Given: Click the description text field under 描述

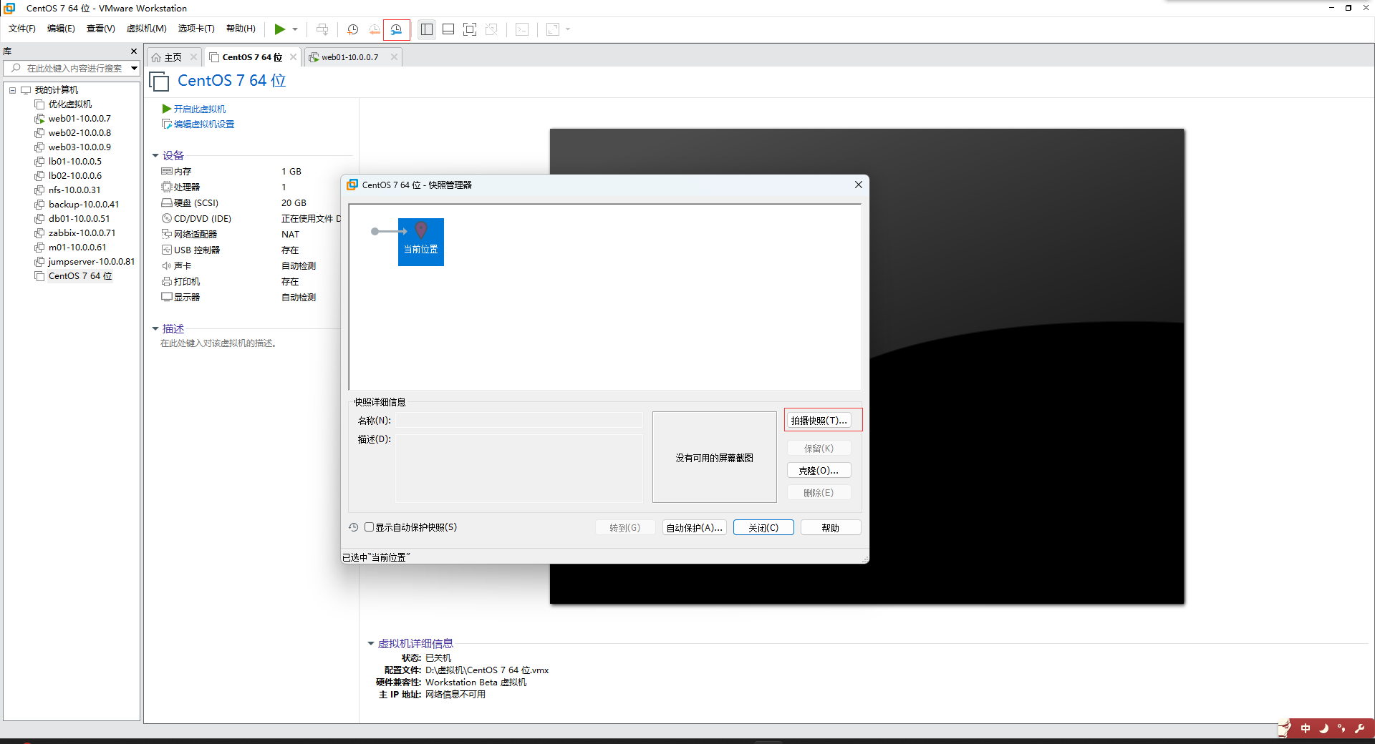Looking at the screenshot, I should point(219,343).
